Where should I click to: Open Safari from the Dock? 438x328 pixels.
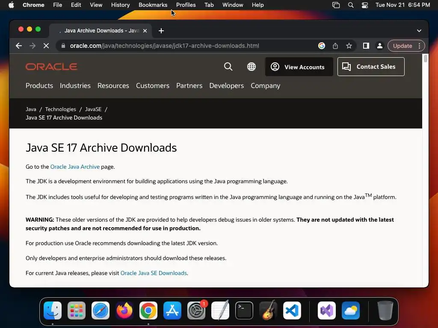[x=101, y=310]
